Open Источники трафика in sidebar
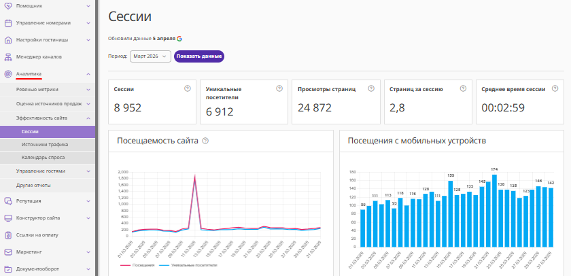 point(44,144)
